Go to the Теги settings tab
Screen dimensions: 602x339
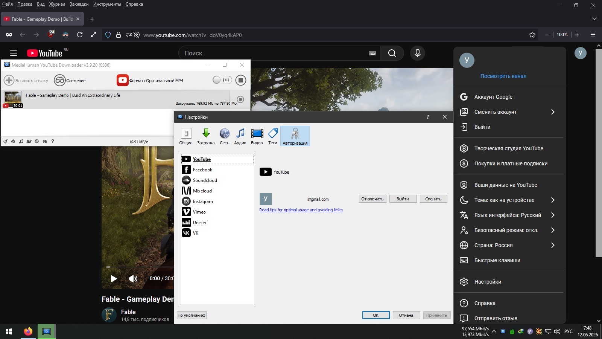coord(273,136)
